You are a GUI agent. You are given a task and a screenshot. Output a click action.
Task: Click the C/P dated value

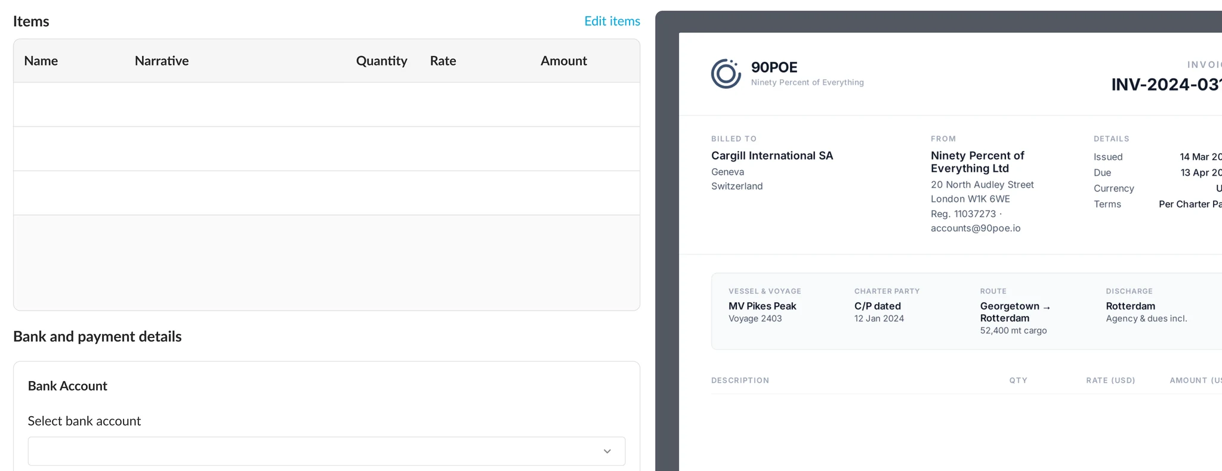878,306
